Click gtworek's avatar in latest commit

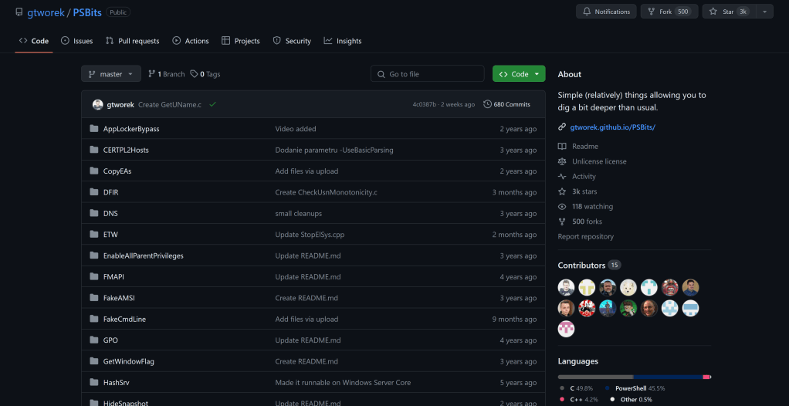pyautogui.click(x=97, y=105)
